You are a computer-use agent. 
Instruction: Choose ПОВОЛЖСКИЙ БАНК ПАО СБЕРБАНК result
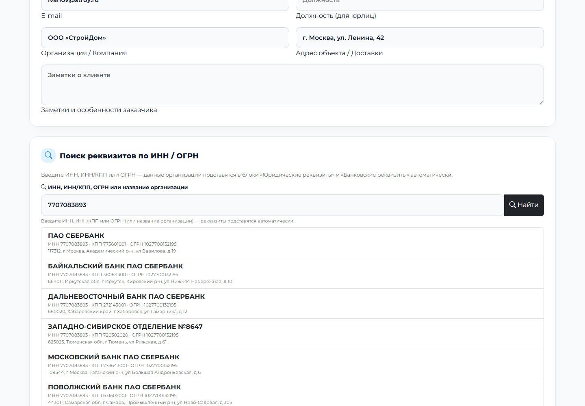point(292,393)
